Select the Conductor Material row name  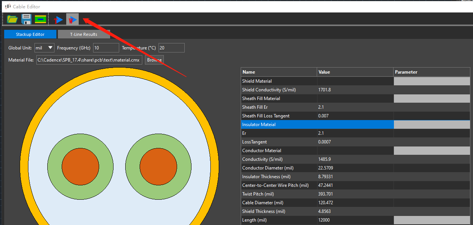(x=261, y=151)
